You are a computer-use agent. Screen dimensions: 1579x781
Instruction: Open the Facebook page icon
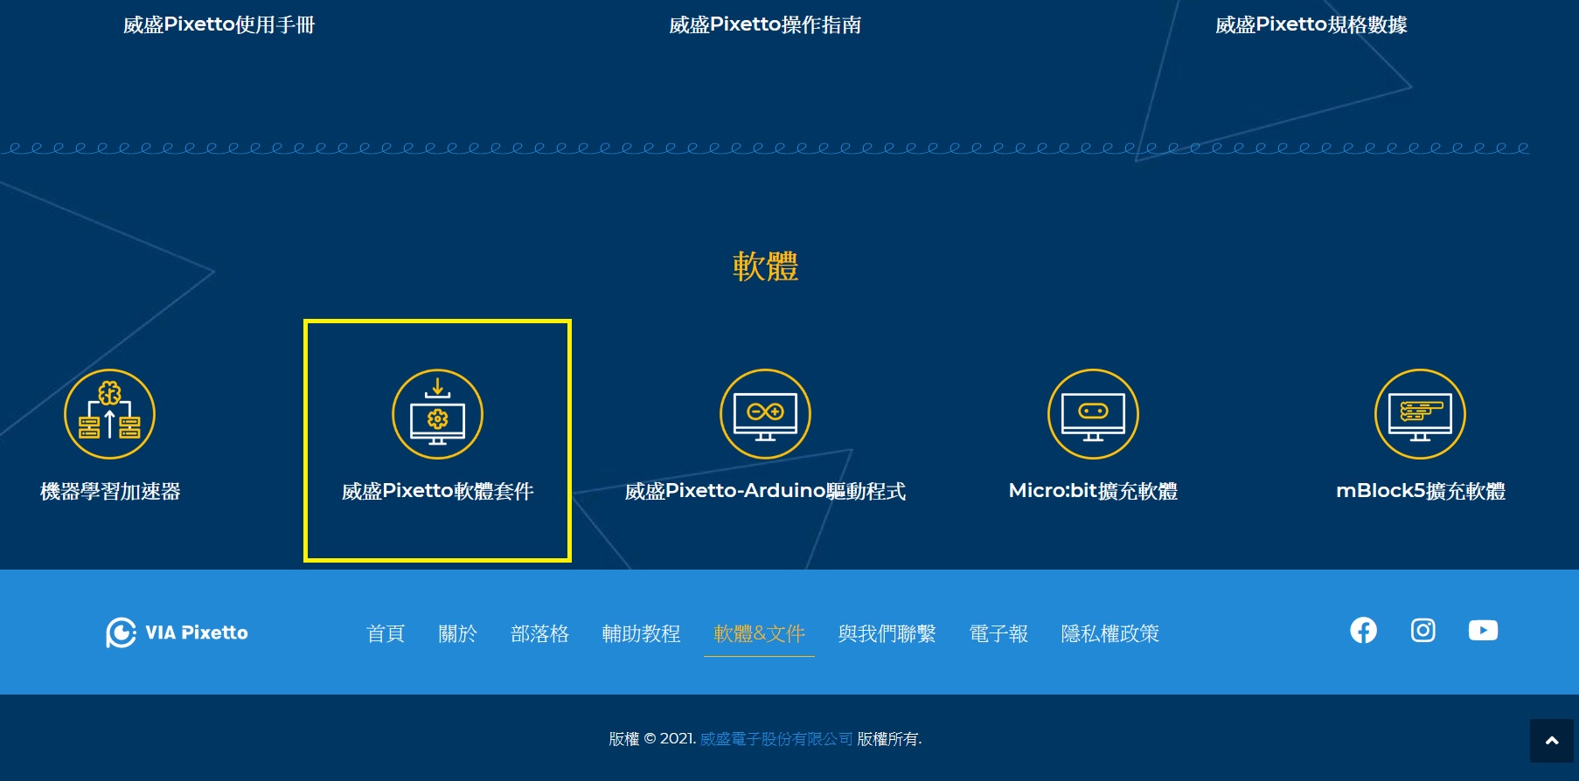pyautogui.click(x=1363, y=630)
